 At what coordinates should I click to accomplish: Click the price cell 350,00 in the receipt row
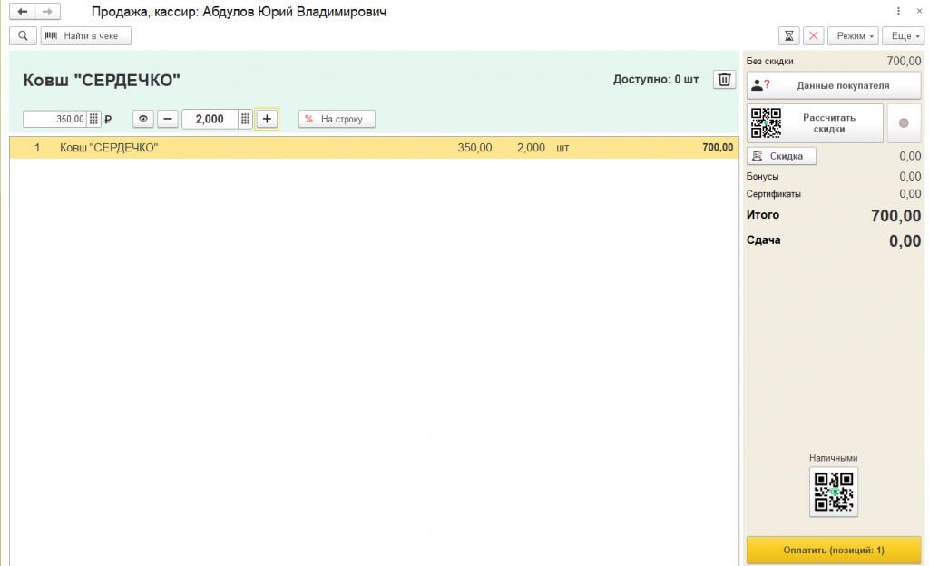pyautogui.click(x=474, y=148)
